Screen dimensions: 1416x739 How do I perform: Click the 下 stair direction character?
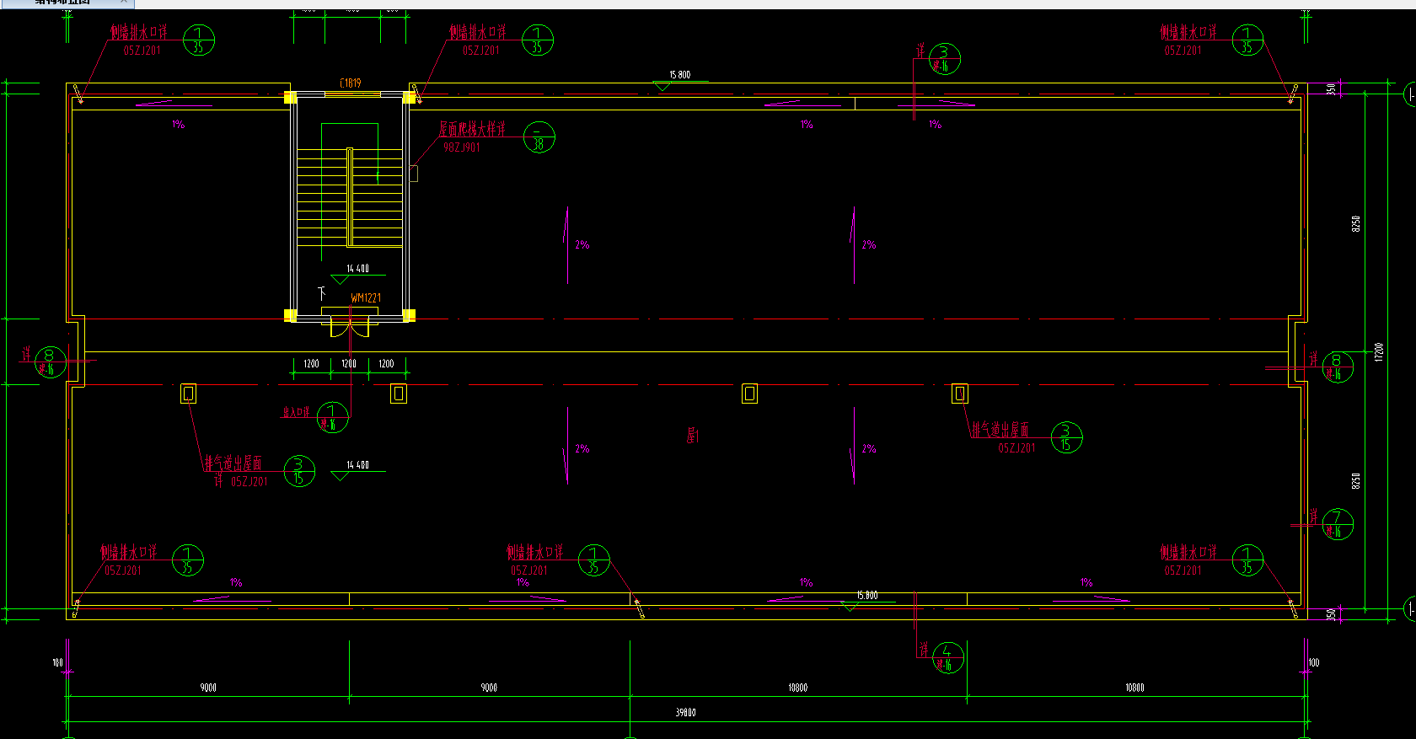point(321,293)
